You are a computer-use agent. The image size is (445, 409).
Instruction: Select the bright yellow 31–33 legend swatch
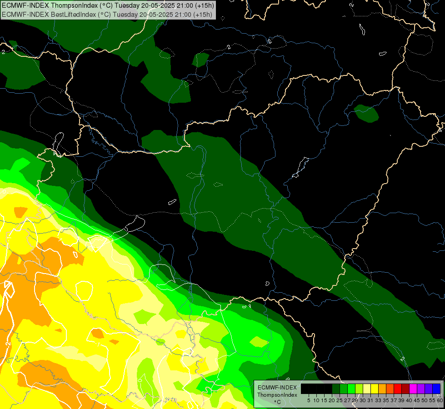pos(375,389)
